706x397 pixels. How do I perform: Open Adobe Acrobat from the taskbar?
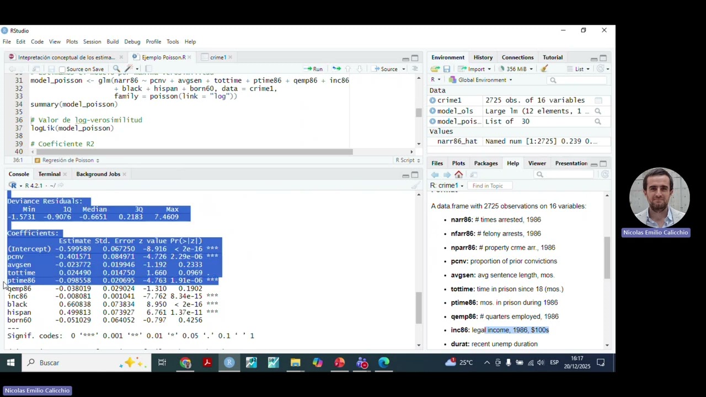(207, 363)
